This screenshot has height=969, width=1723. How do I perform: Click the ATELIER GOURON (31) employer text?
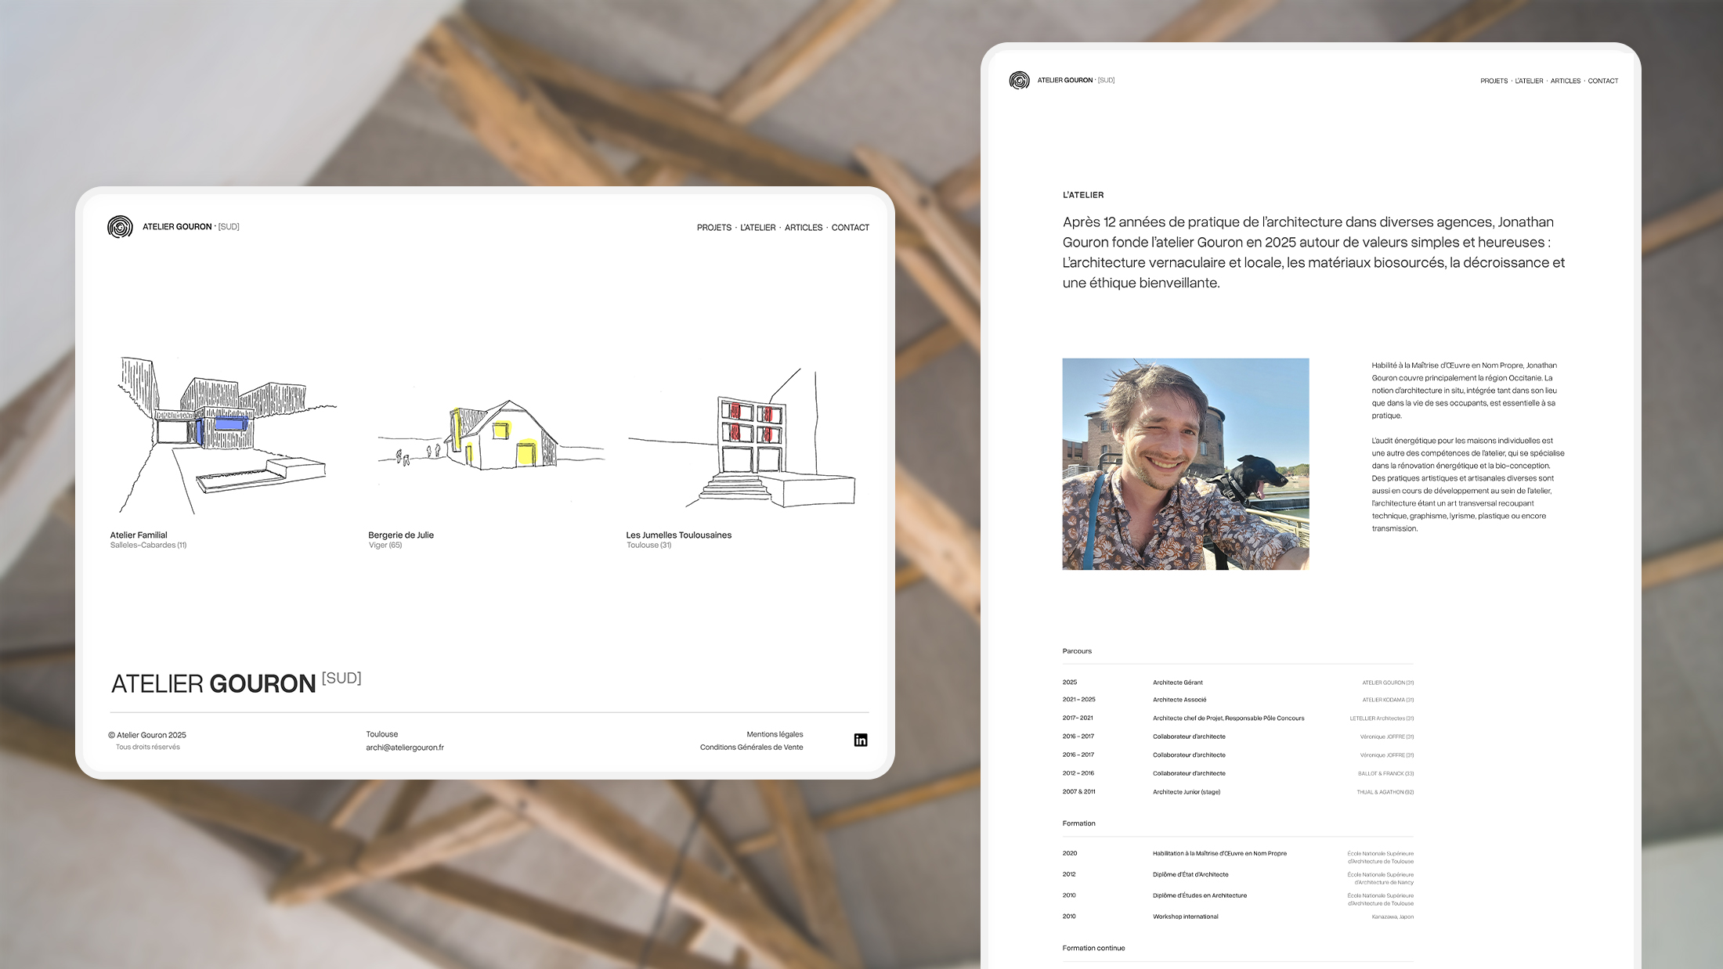coord(1388,683)
